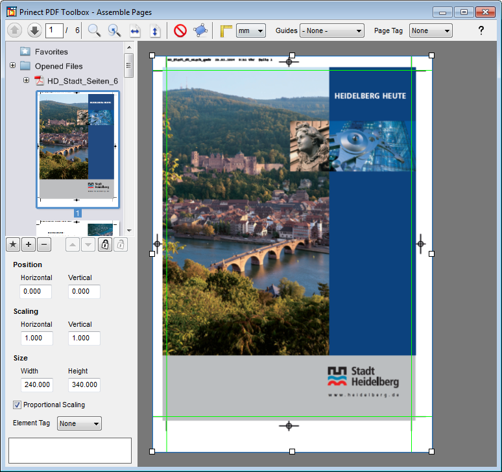Open the Guides dropdown

point(331,30)
